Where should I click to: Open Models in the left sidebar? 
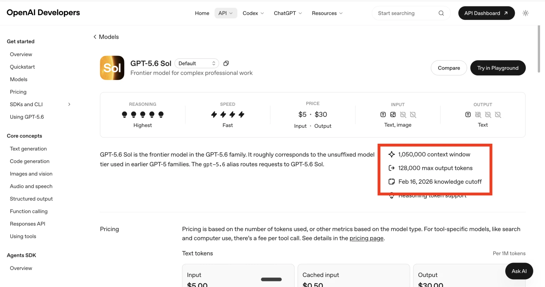click(x=18, y=79)
